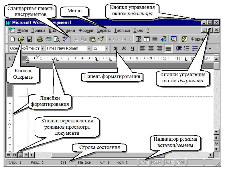Screen dimensions: 225x169
Task: Click the document icon beside Файл menu
Action: [12, 30]
